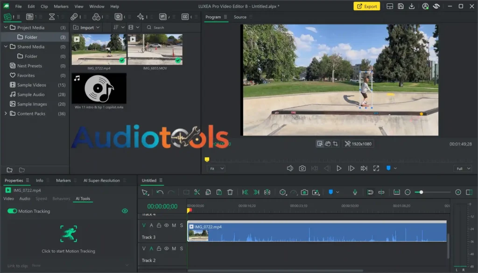Open the Video properties sub-tab
The width and height of the screenshot is (478, 273).
pos(8,198)
